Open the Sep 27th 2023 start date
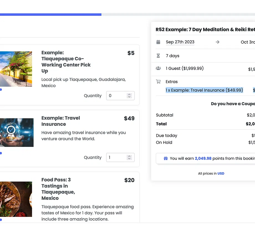The width and height of the screenshot is (255, 226). point(180,42)
